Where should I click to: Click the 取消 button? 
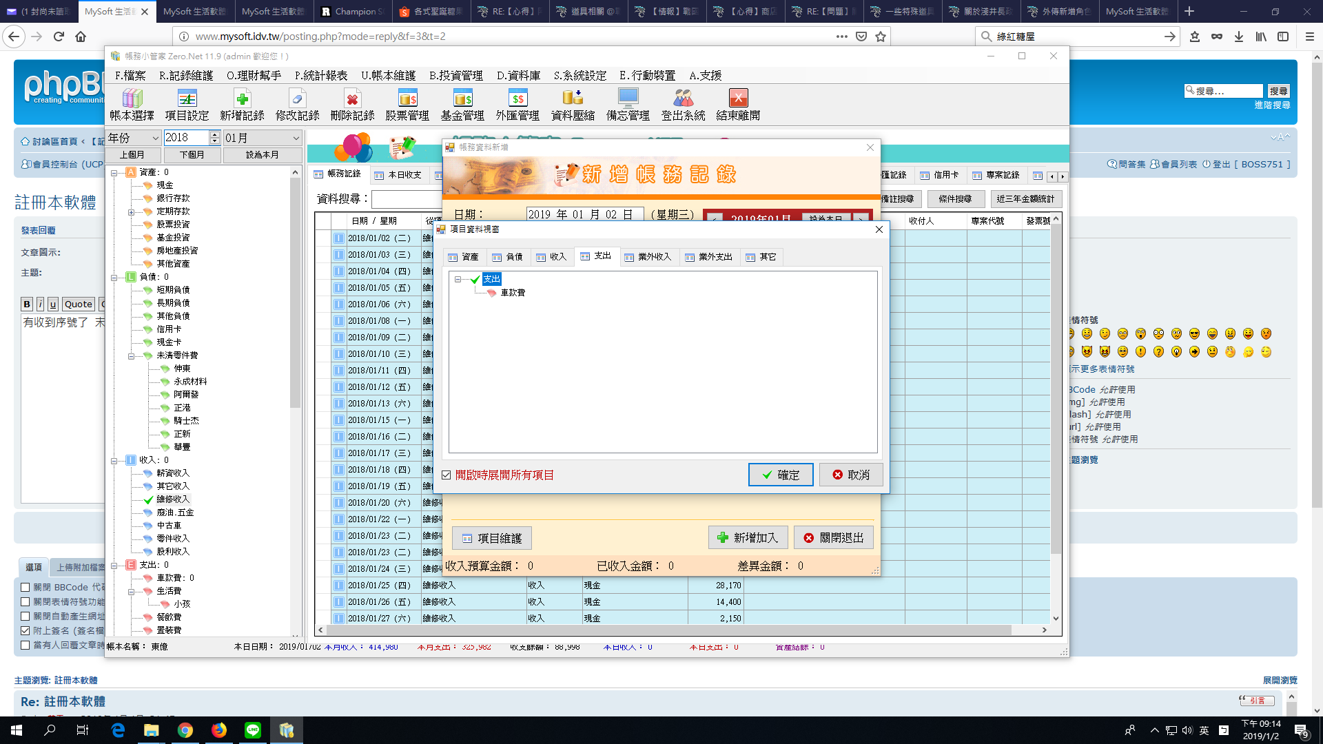click(x=851, y=475)
